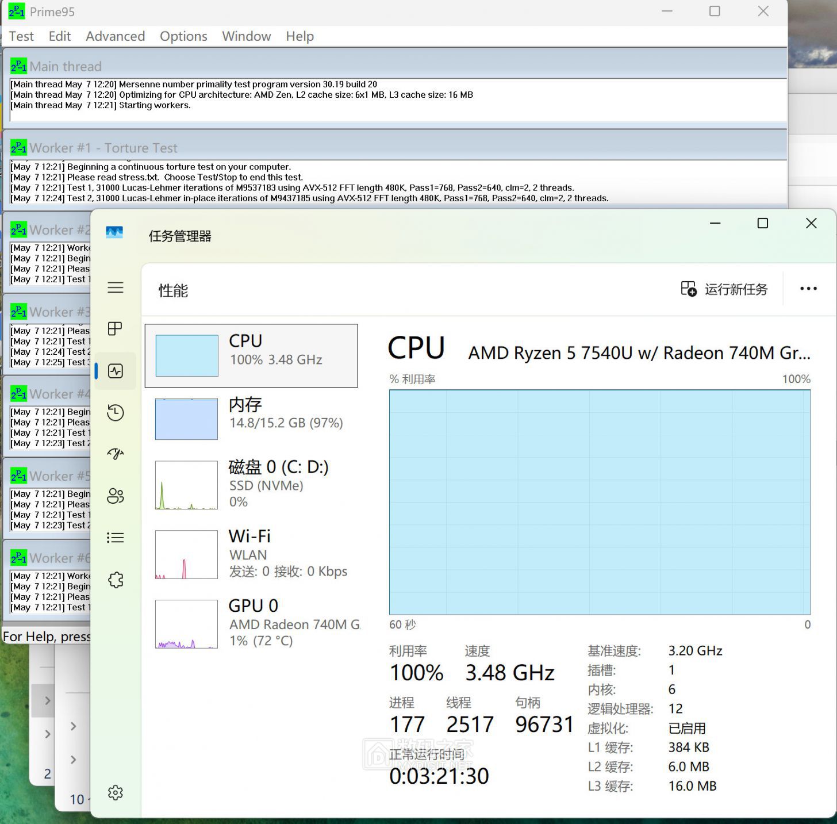Open Users icon in Task Manager sidebar
The height and width of the screenshot is (824, 837).
(116, 496)
